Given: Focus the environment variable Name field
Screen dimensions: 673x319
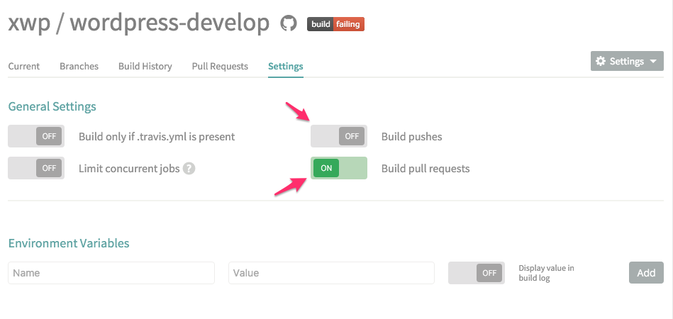Looking at the screenshot, I should (111, 273).
